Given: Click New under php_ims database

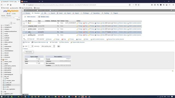Looking at the screenshot, I should 7,78.
